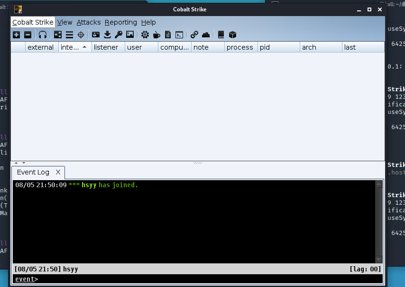Click the New Connection plus icon
The height and width of the screenshot is (287, 405).
pos(17,35)
